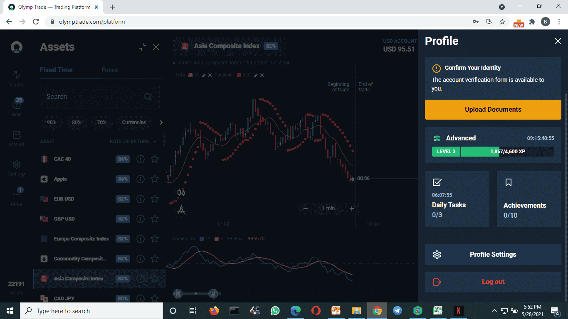Viewport: 568px width, 319px height.
Task: Switch to Fixed Time tab
Action: (56, 70)
